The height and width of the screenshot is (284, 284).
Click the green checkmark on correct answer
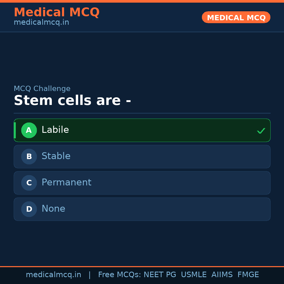point(261,130)
